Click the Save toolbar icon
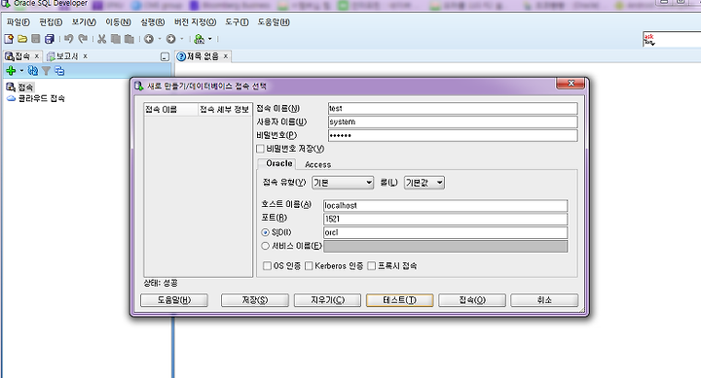 click(x=36, y=39)
